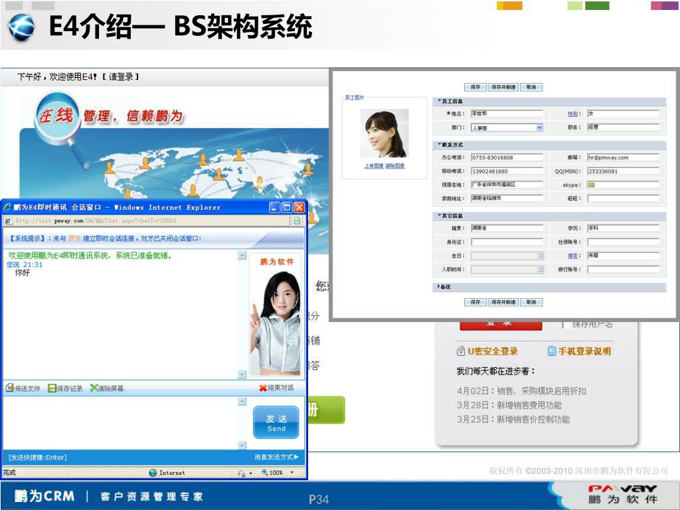Click the news item 3月25日 新增销售价控制功能
Viewport: 680px width, 510px height.
click(513, 420)
